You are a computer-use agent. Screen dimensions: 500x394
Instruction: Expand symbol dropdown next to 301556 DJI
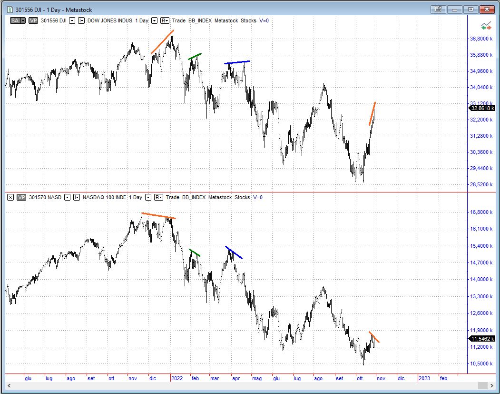72,20
